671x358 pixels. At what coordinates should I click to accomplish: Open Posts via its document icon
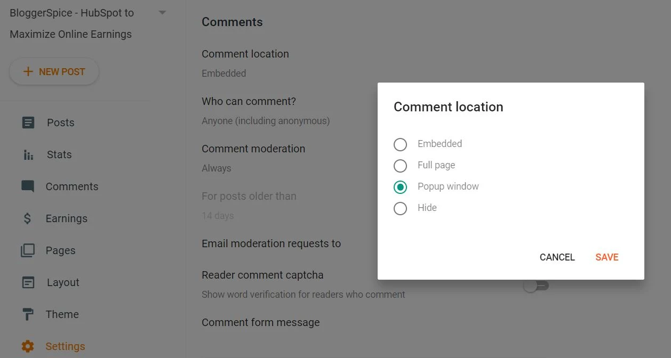pyautogui.click(x=28, y=123)
